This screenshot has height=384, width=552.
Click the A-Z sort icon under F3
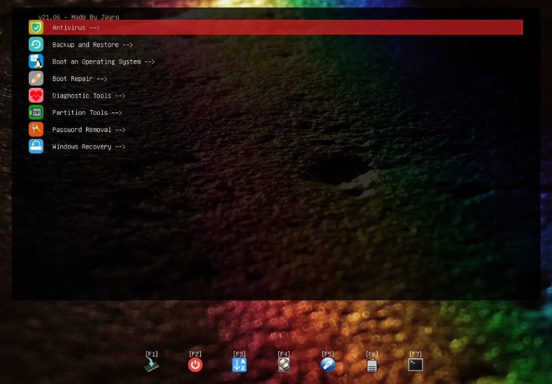pyautogui.click(x=239, y=365)
